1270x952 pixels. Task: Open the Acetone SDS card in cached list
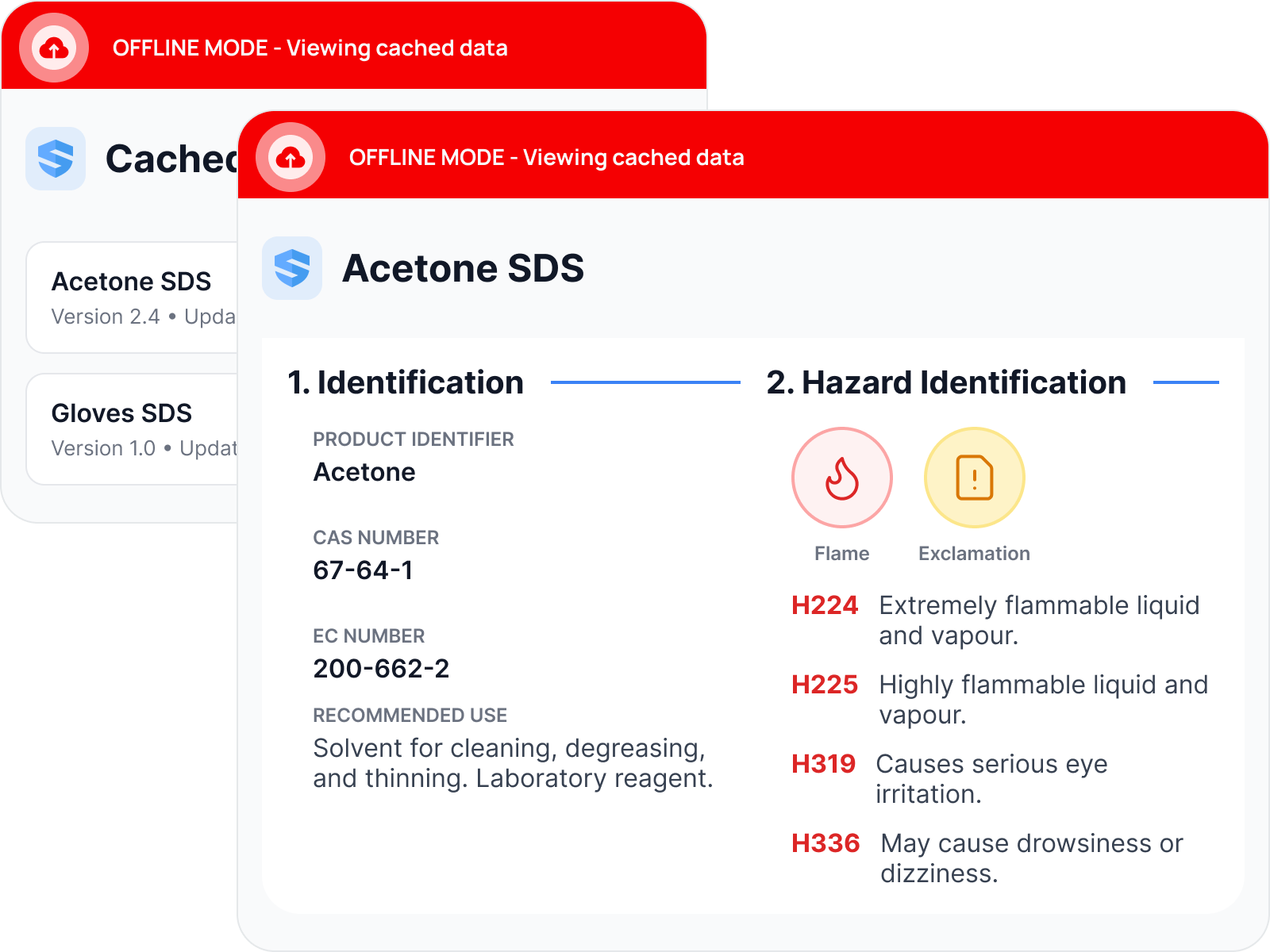pos(133,297)
